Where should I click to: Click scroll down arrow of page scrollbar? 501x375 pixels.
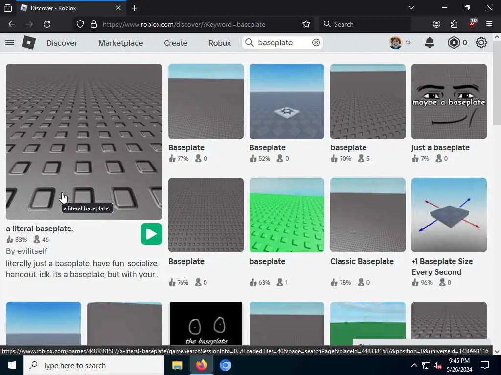pyautogui.click(x=497, y=351)
